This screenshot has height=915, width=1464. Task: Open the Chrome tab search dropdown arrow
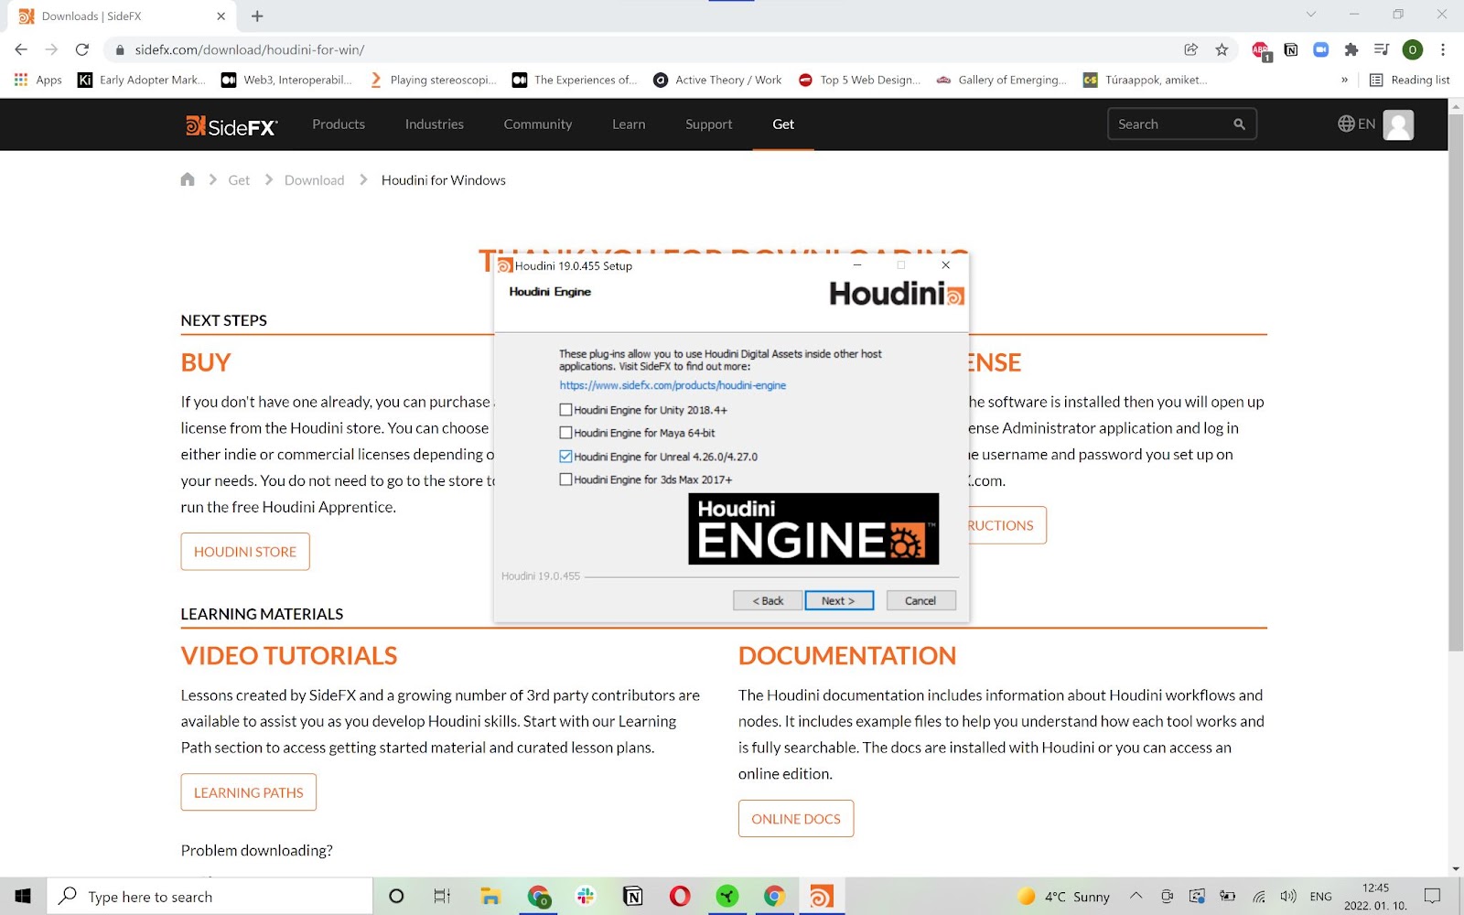click(1311, 15)
